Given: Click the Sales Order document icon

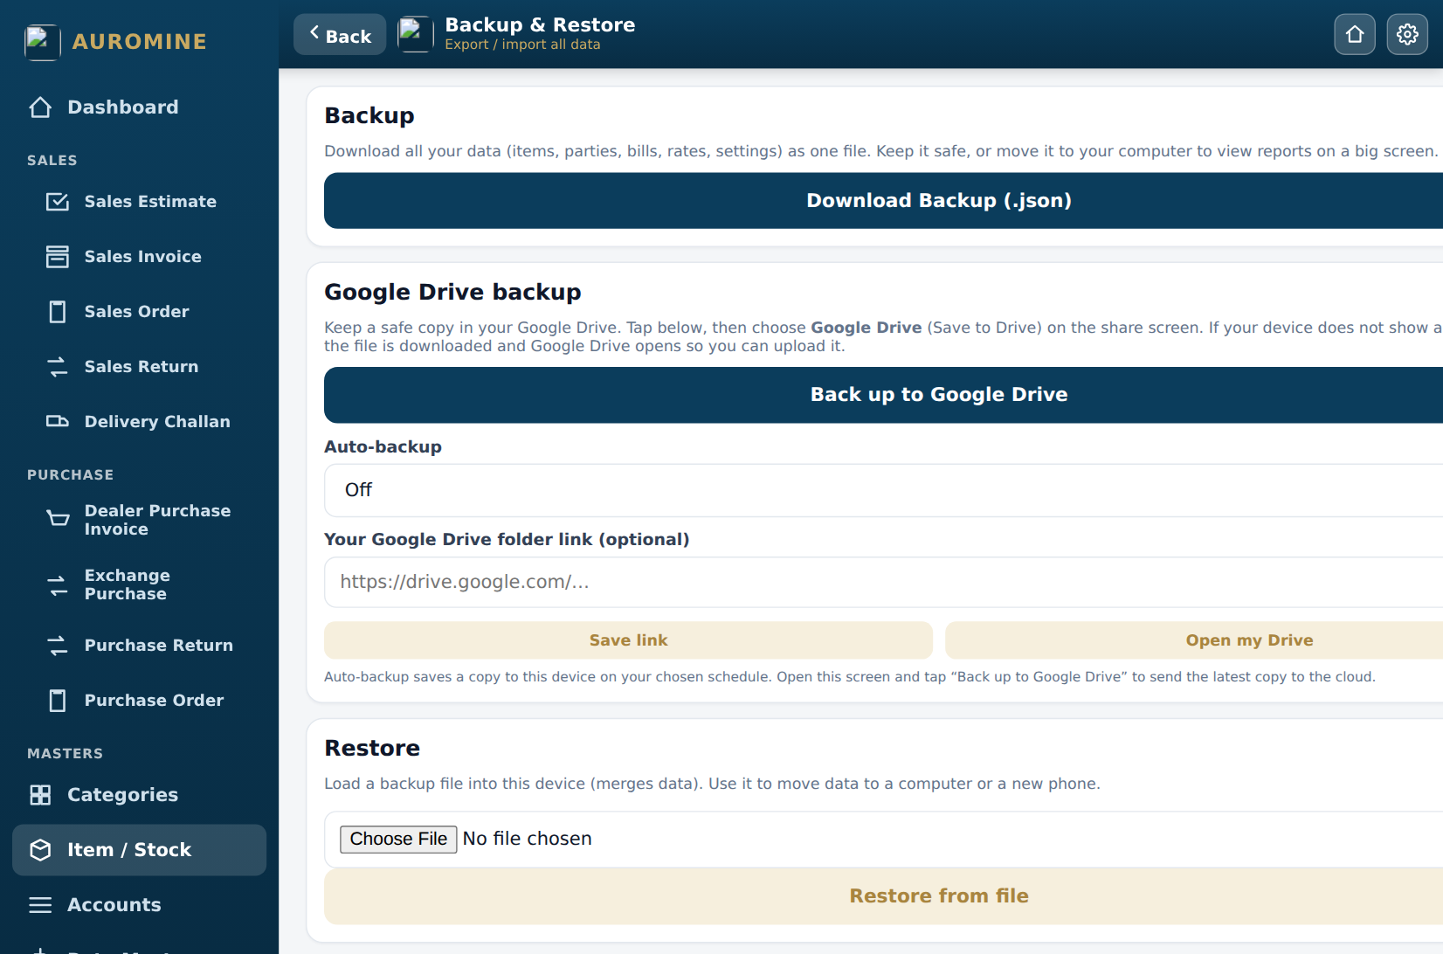Looking at the screenshot, I should tap(58, 312).
